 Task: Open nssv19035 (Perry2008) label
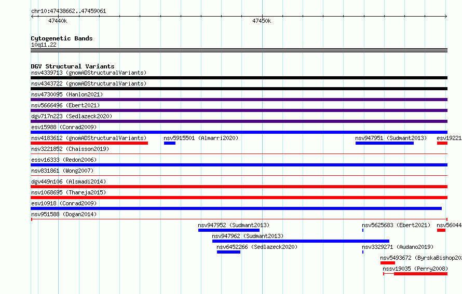(x=415, y=269)
